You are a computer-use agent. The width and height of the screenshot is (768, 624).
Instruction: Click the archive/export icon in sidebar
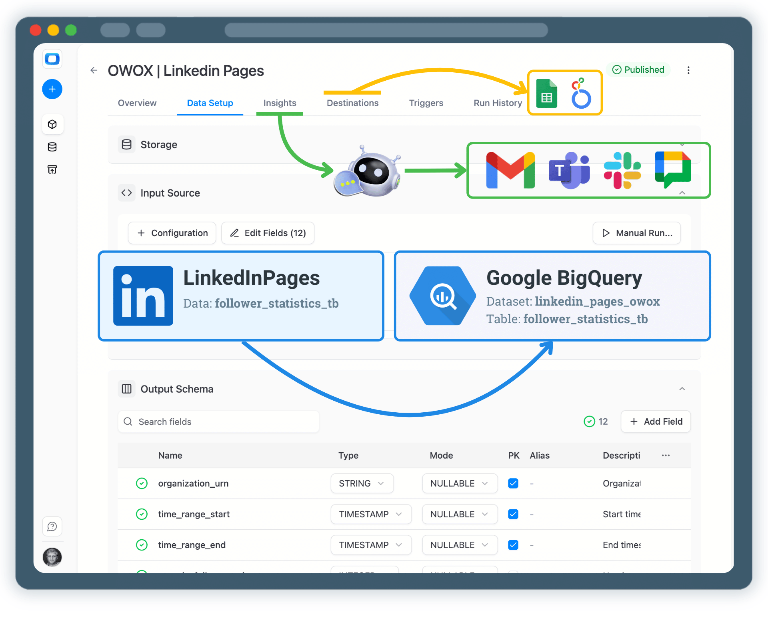click(52, 169)
